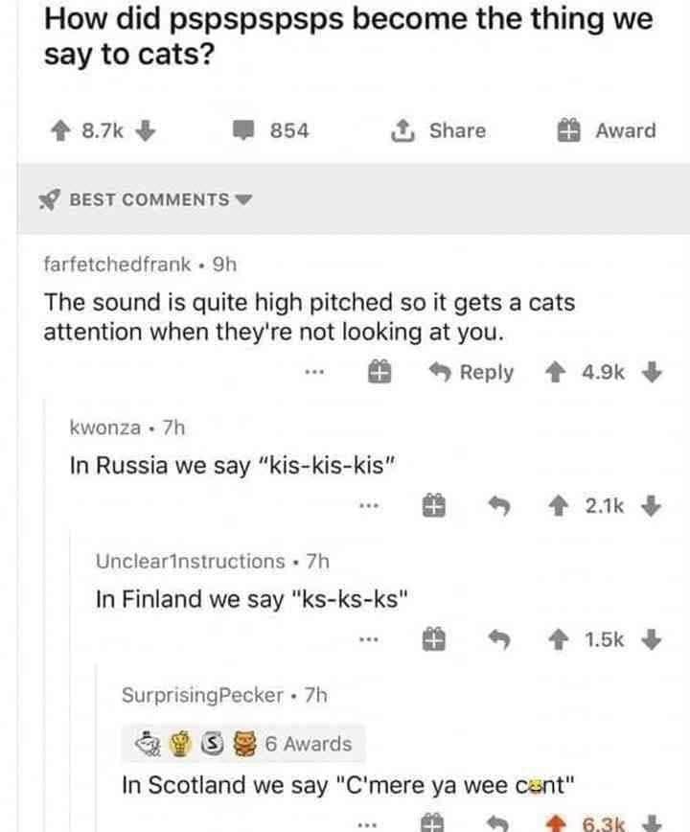Share the post
This screenshot has height=832, width=690.
pos(441,130)
